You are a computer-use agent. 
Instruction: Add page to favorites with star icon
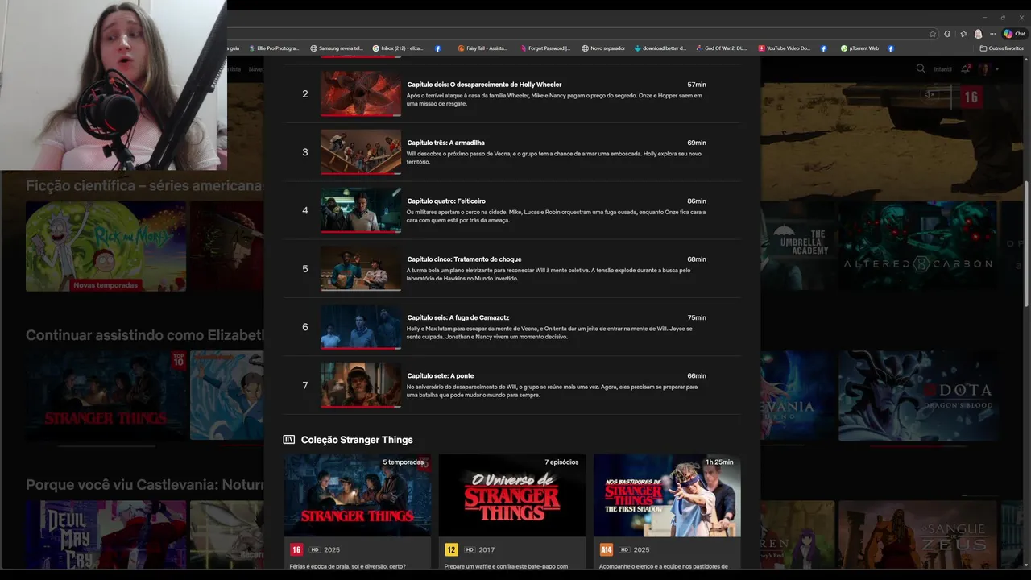(933, 34)
